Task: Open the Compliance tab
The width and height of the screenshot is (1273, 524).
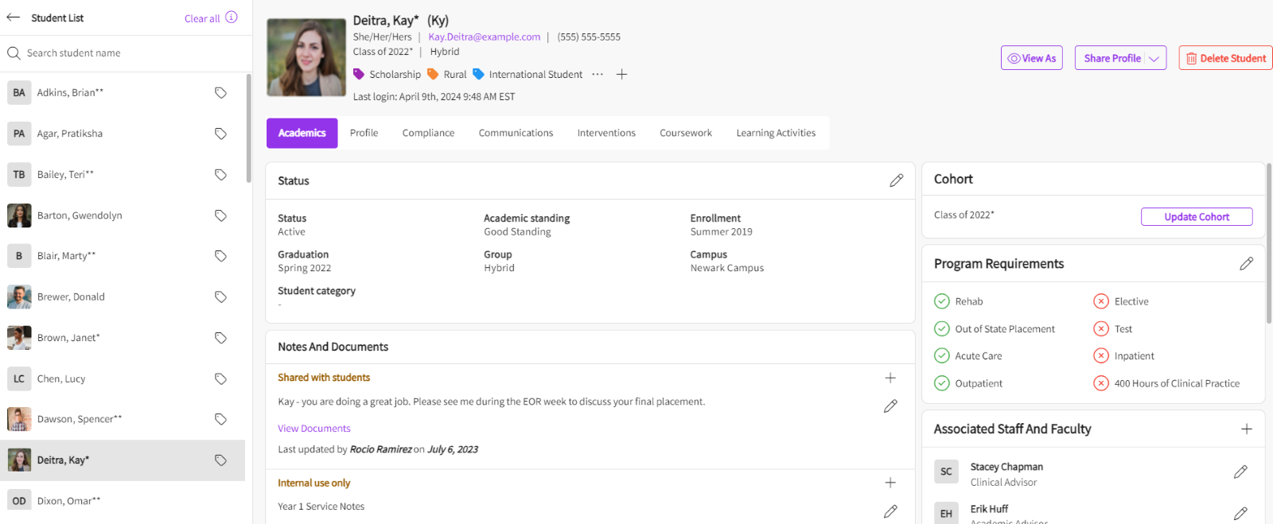Action: [x=428, y=133]
